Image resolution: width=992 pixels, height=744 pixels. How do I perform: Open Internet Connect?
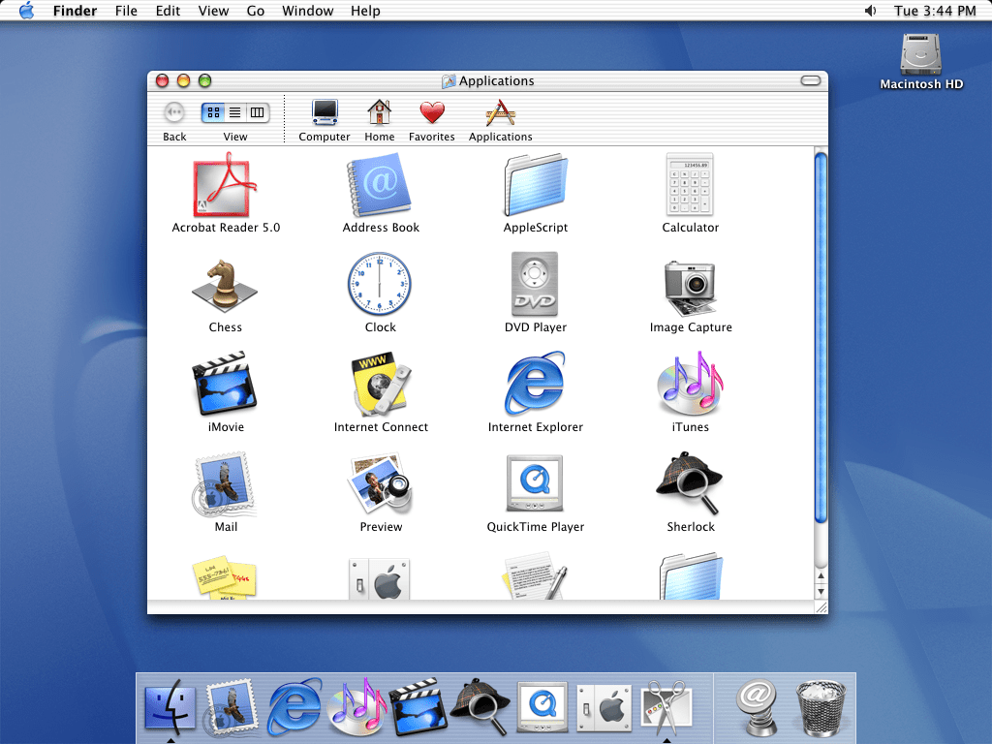380,386
